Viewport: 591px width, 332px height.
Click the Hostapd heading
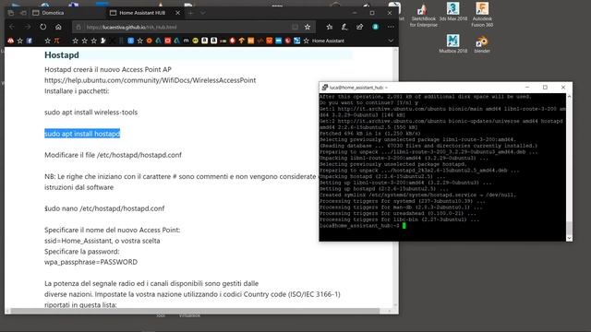pos(62,55)
